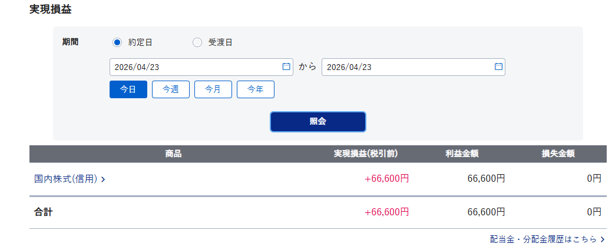Choose the 今週 period button
This screenshot has width=612, height=250.
171,89
